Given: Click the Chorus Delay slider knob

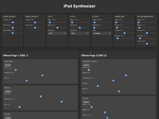Looking at the screenshot, I should pyautogui.click(x=107, y=118).
